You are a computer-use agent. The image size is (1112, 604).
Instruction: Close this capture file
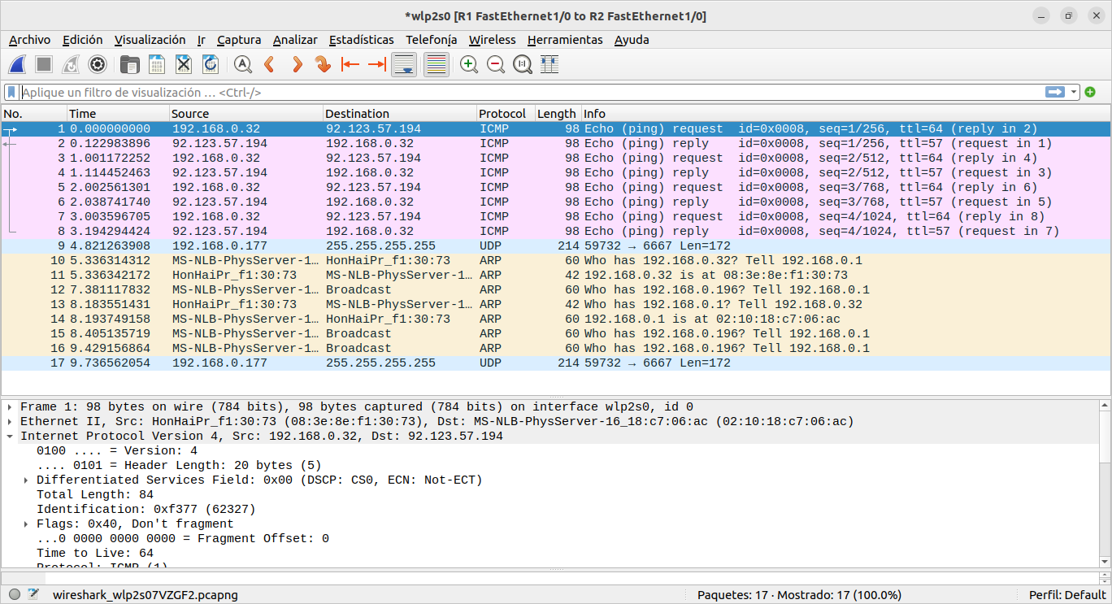pos(184,64)
